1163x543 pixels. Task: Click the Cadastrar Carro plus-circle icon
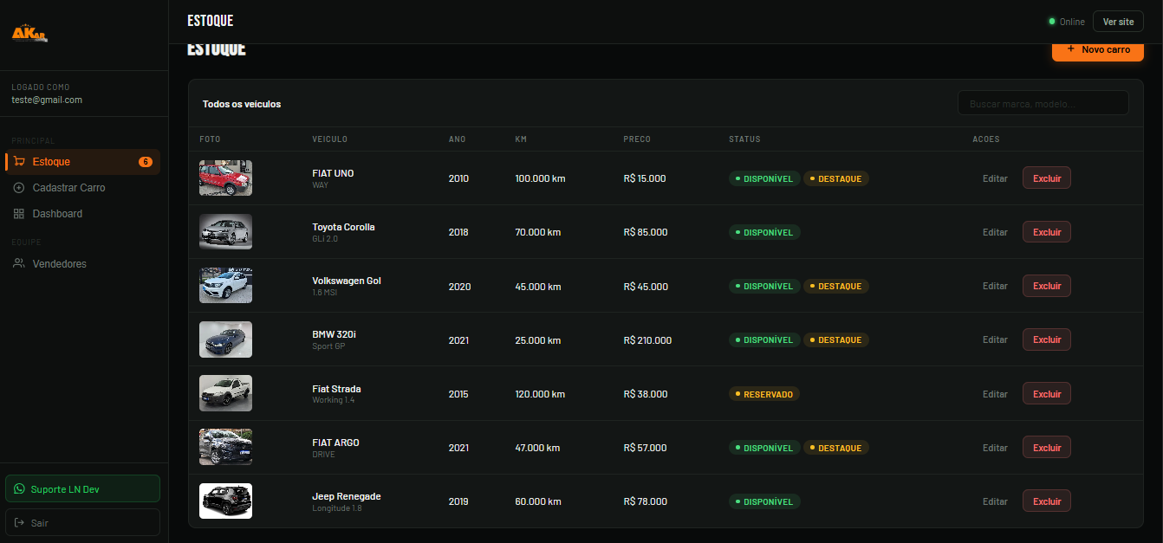(x=19, y=188)
